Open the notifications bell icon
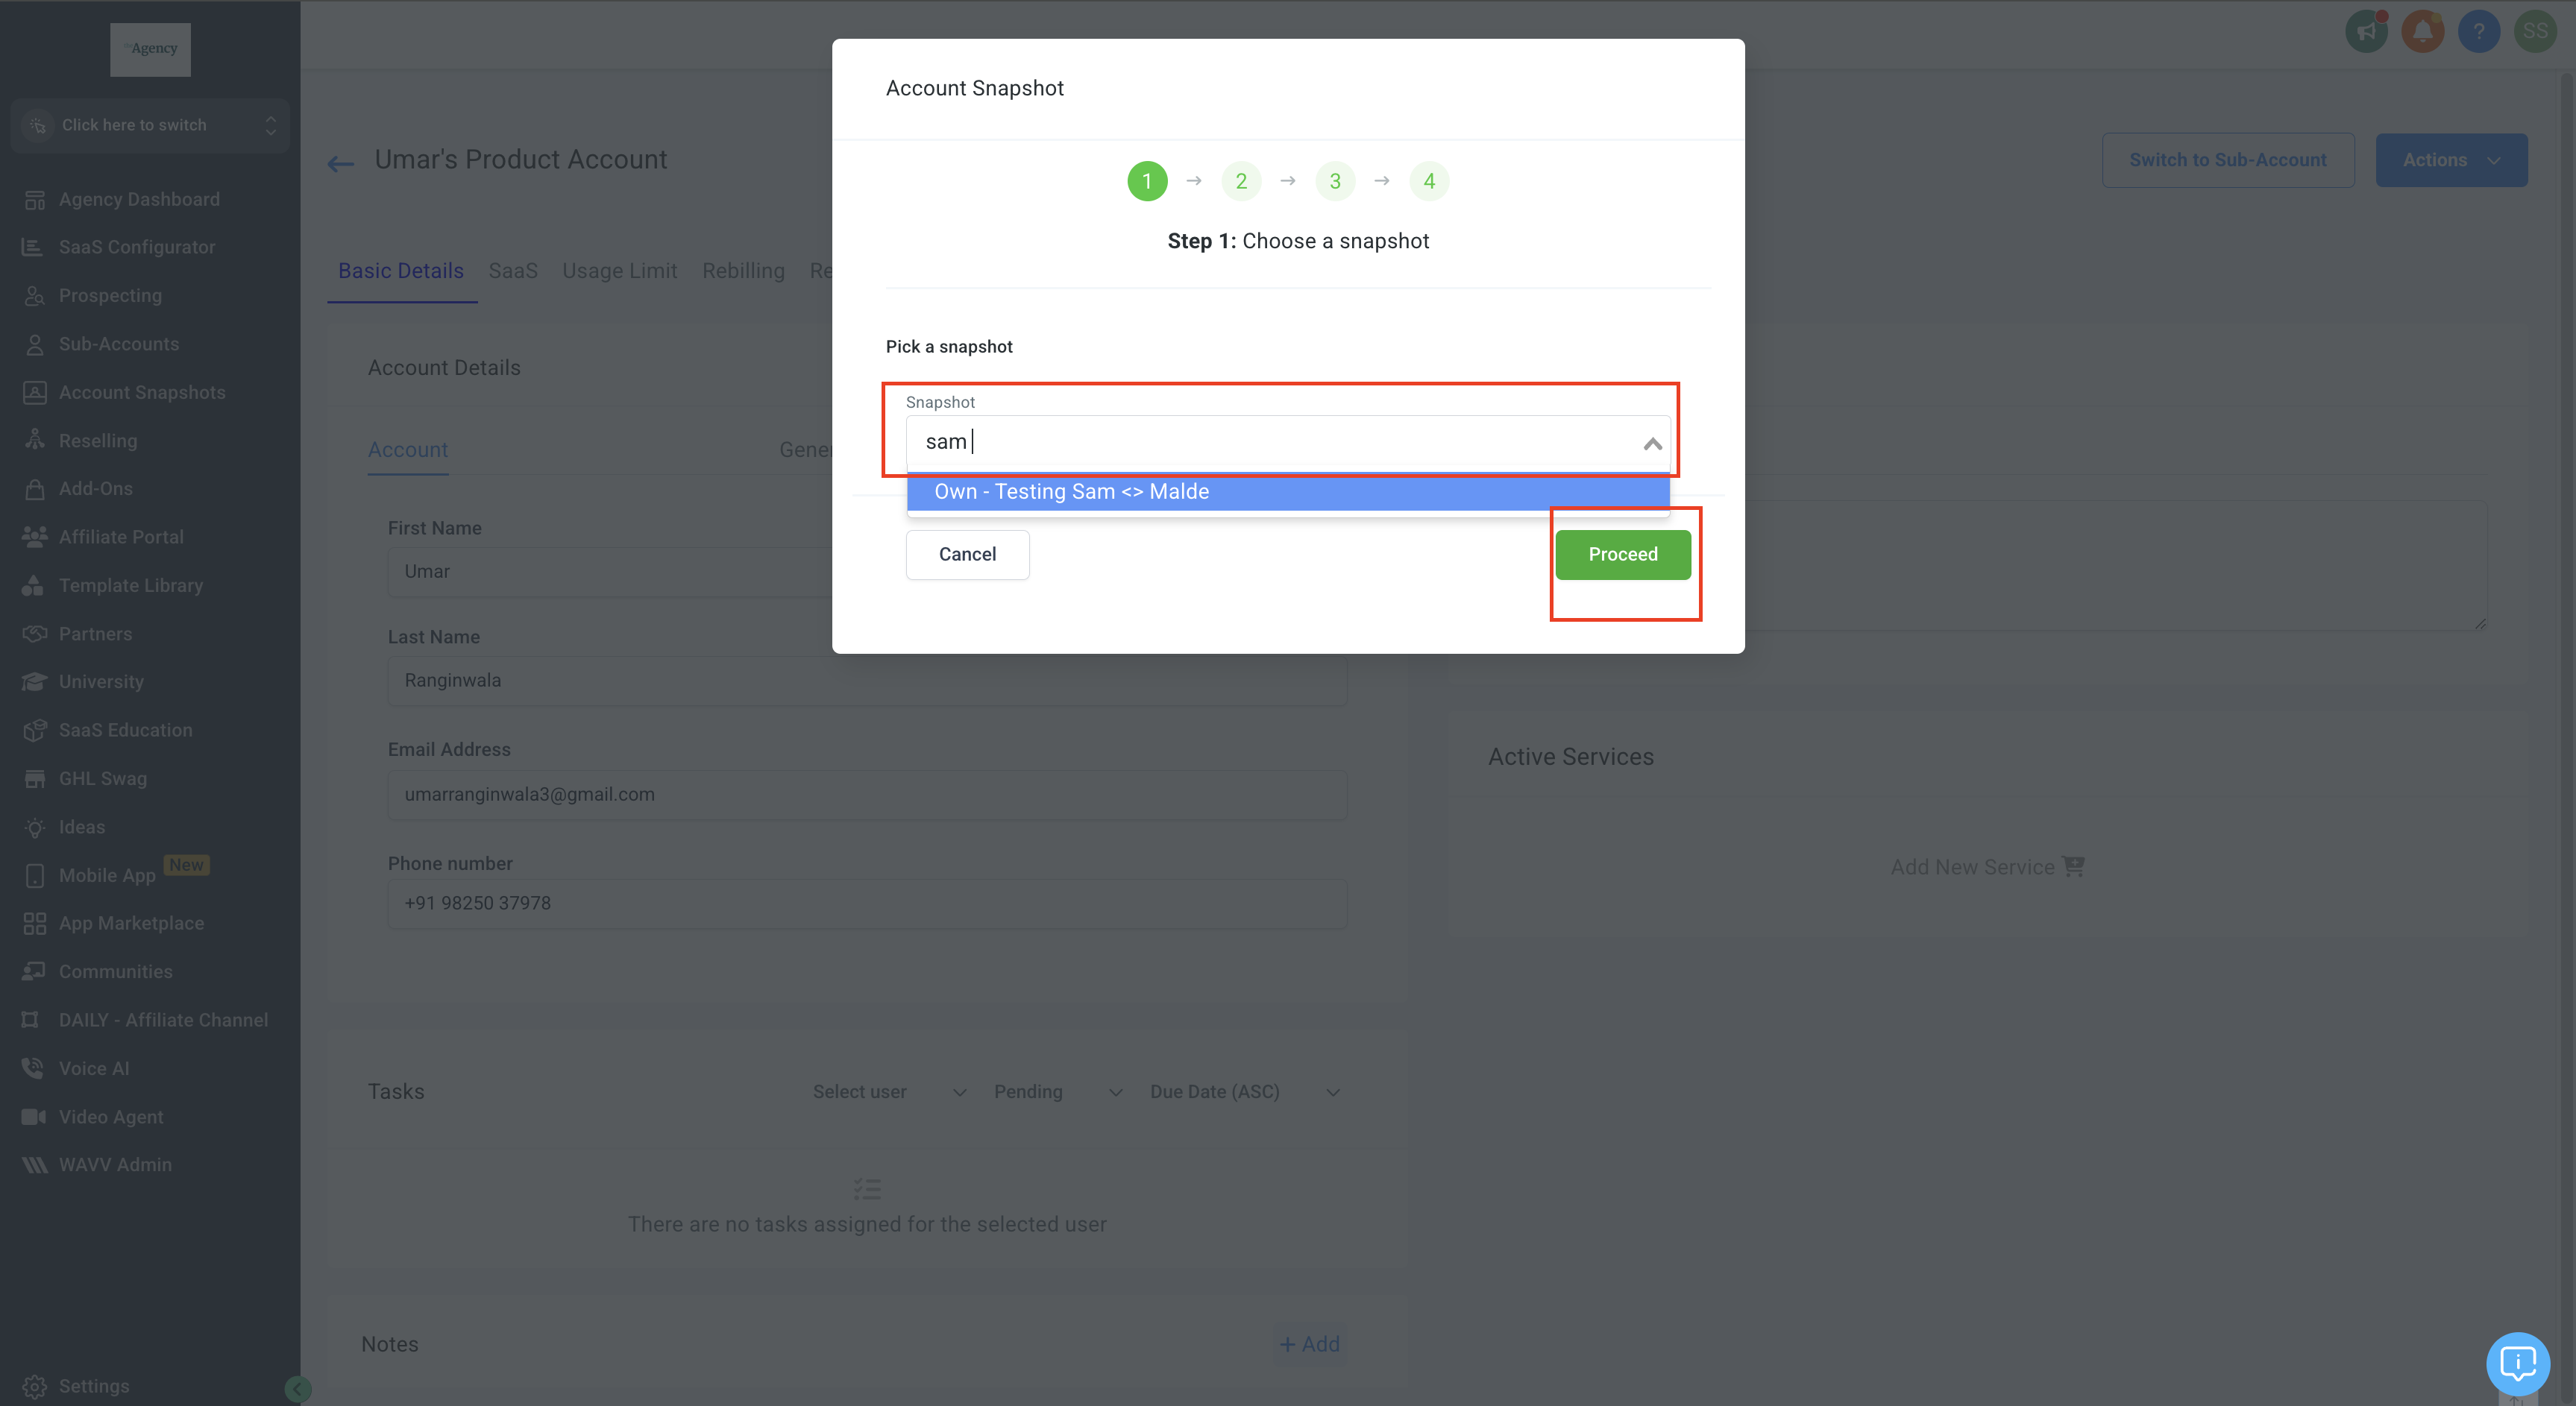This screenshot has width=2576, height=1406. pos(2422,31)
